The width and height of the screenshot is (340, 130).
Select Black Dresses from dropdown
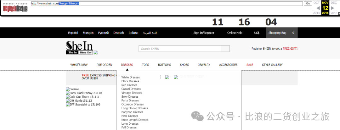click(130, 81)
